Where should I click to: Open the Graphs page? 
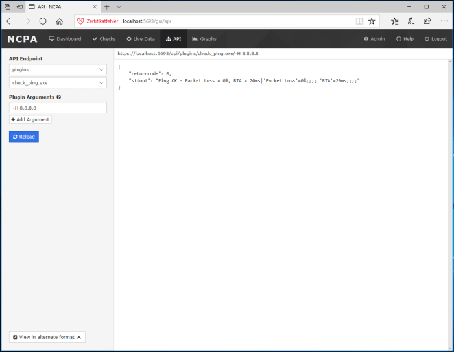[204, 39]
